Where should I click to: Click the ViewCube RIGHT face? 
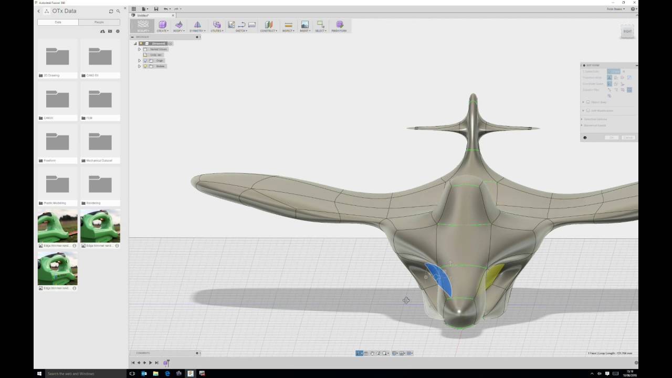point(627,31)
